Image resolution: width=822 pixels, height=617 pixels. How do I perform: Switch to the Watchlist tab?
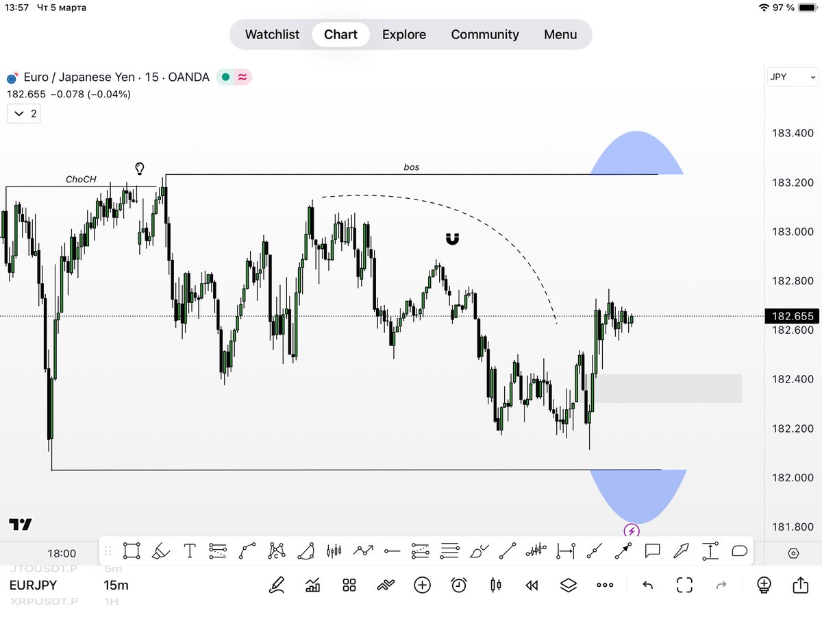click(272, 34)
